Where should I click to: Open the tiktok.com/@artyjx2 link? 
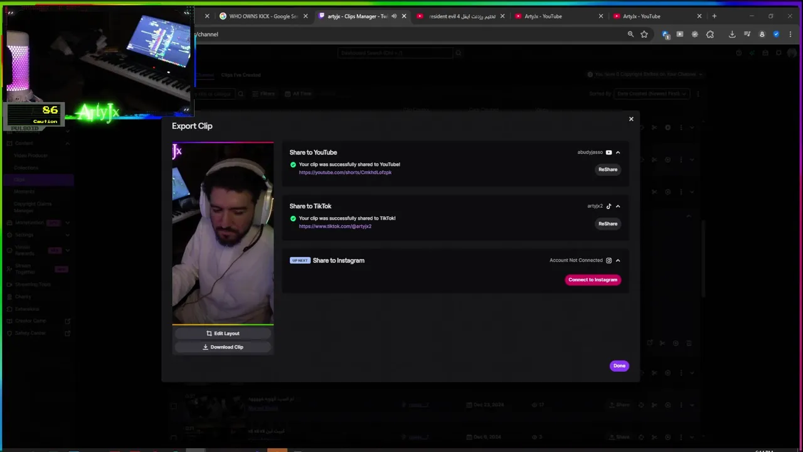[335, 227]
